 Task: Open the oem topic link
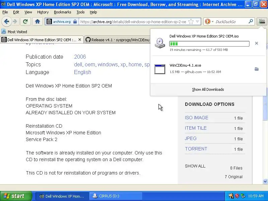tap(90, 64)
